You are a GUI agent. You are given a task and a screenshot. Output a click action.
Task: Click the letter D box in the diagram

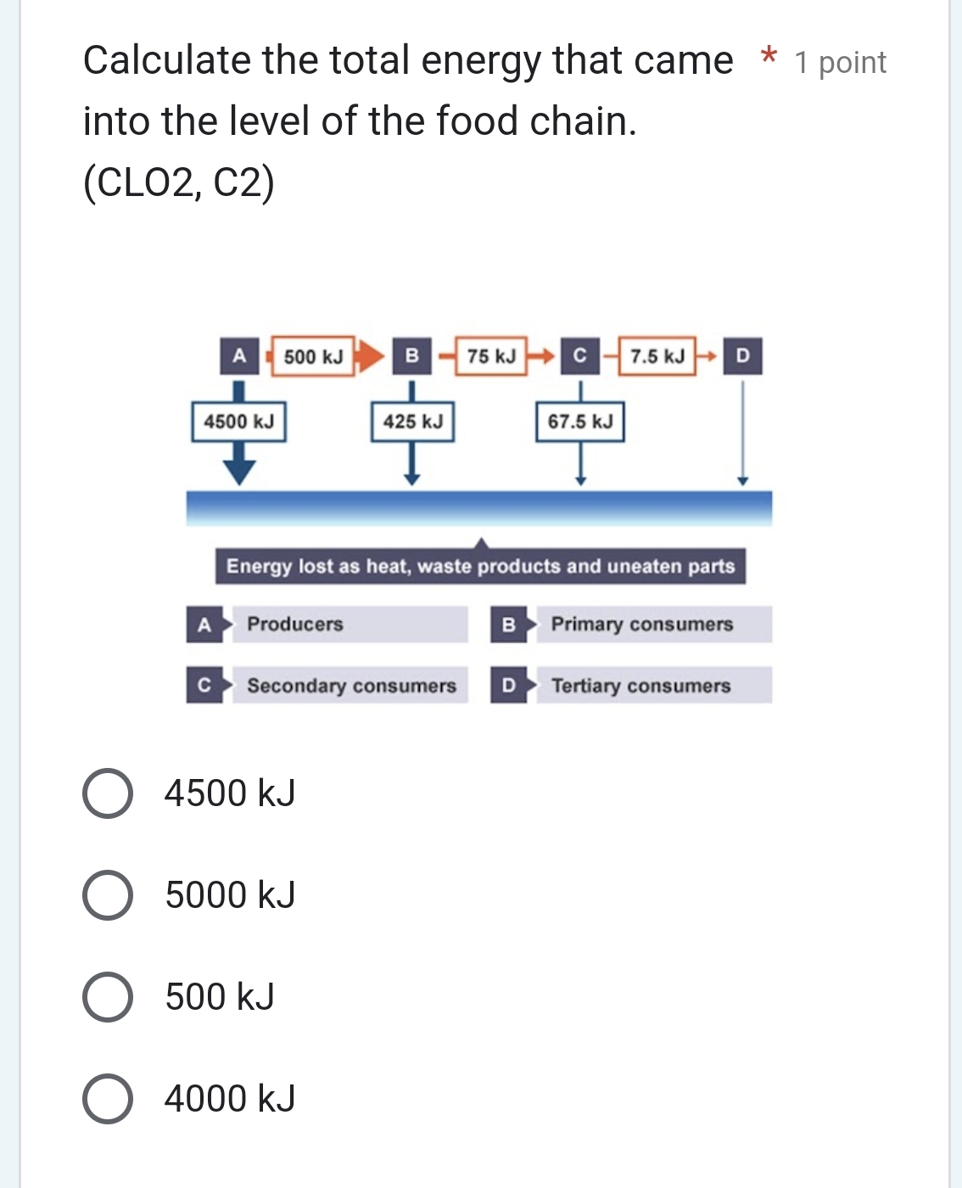point(743,356)
